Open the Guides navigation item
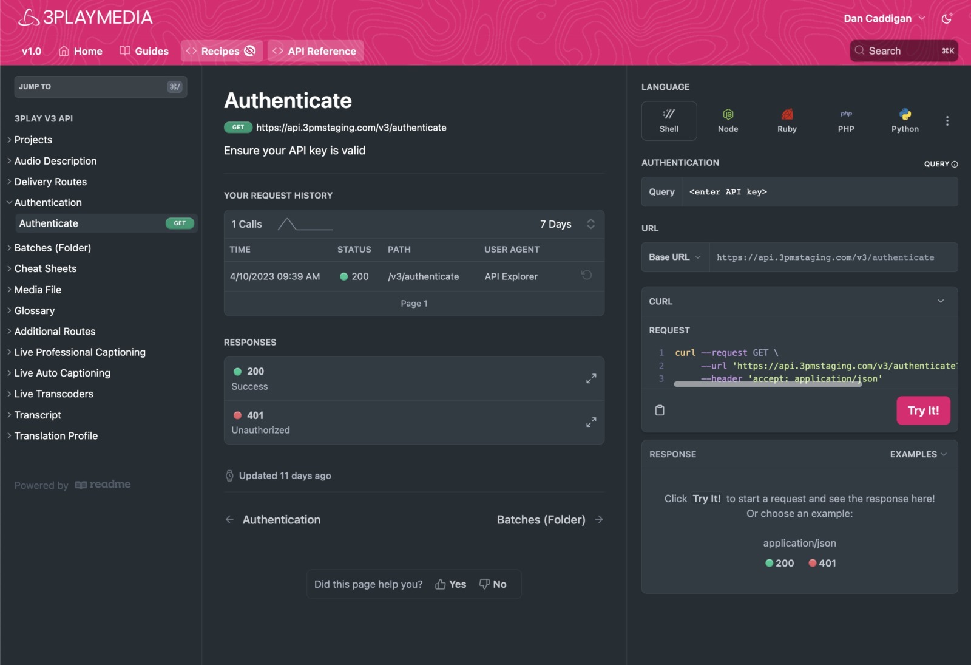The width and height of the screenshot is (971, 665). pyautogui.click(x=144, y=51)
